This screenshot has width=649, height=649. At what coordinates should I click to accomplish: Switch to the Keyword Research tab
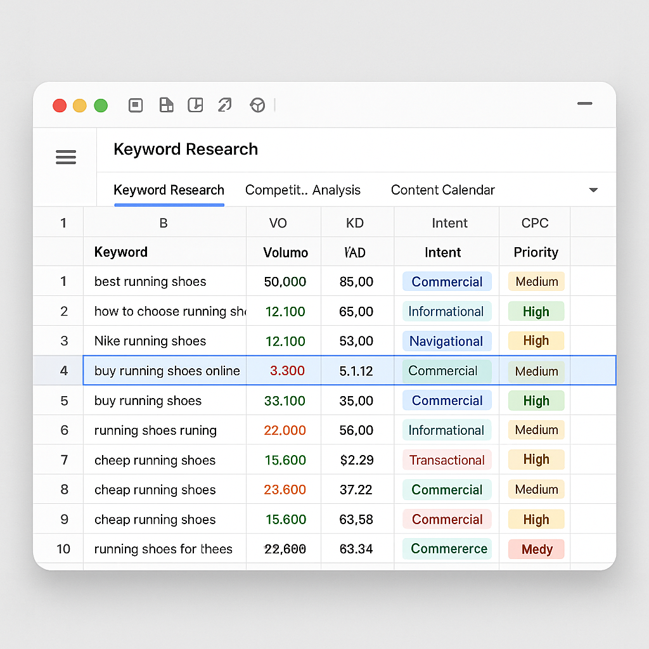click(169, 190)
